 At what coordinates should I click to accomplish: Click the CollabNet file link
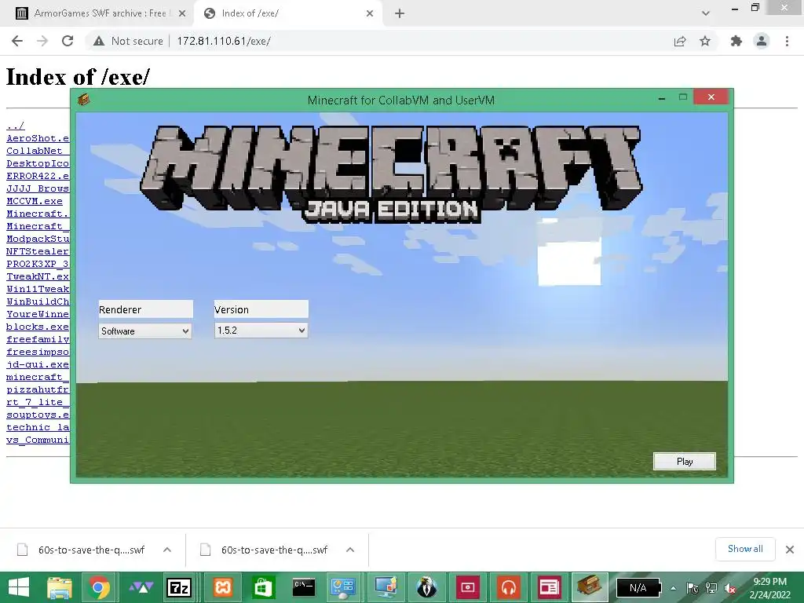tap(38, 151)
